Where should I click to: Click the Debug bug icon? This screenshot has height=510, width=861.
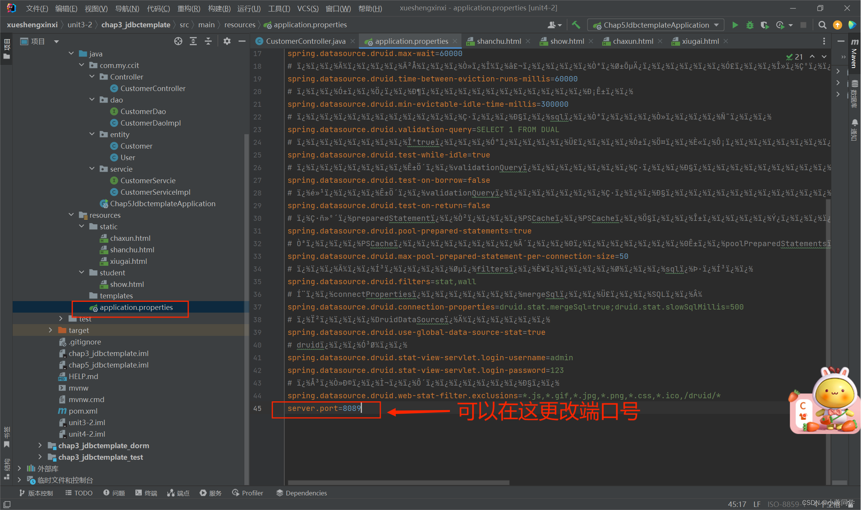pos(750,25)
